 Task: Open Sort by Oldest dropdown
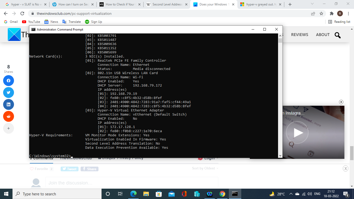coord(205,168)
